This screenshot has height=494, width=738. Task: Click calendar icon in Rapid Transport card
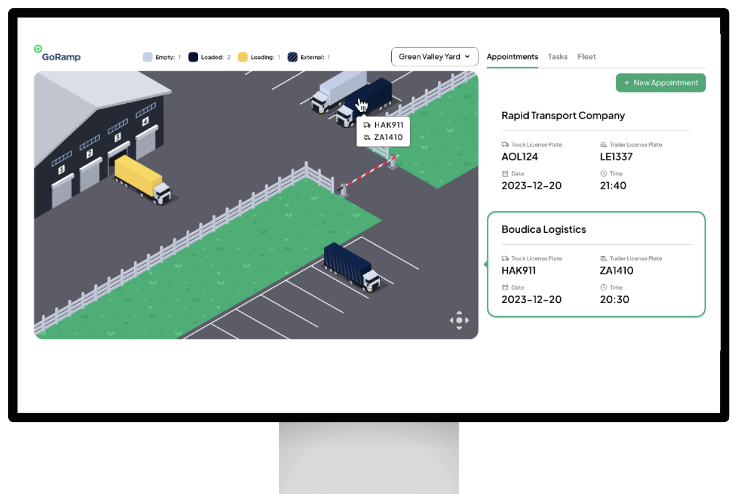coord(505,173)
